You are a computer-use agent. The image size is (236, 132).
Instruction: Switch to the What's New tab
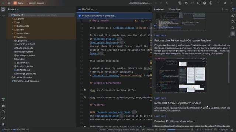(174, 9)
